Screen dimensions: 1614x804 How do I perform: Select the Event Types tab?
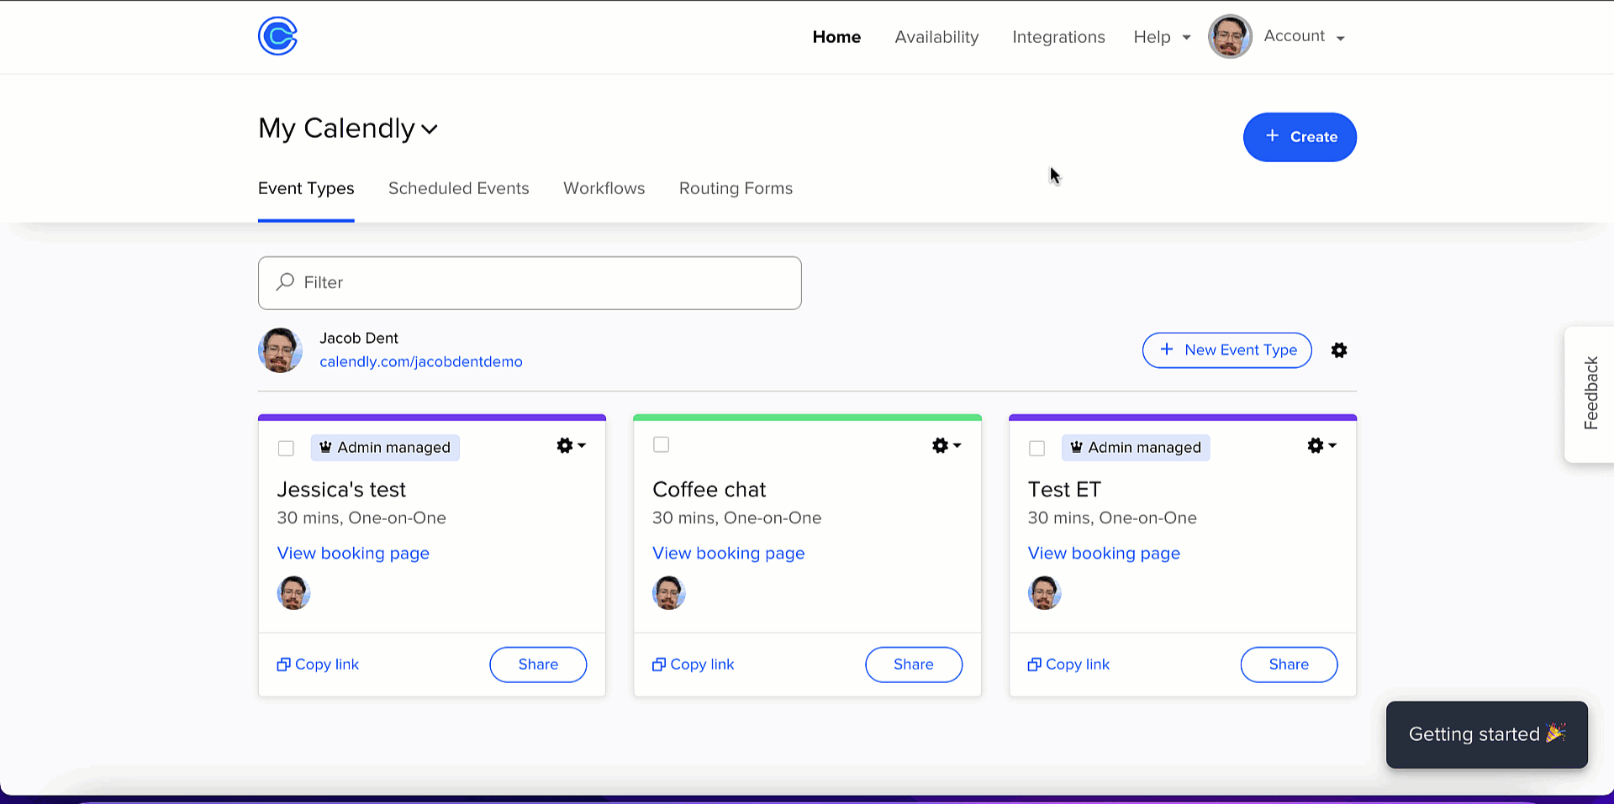306,188
